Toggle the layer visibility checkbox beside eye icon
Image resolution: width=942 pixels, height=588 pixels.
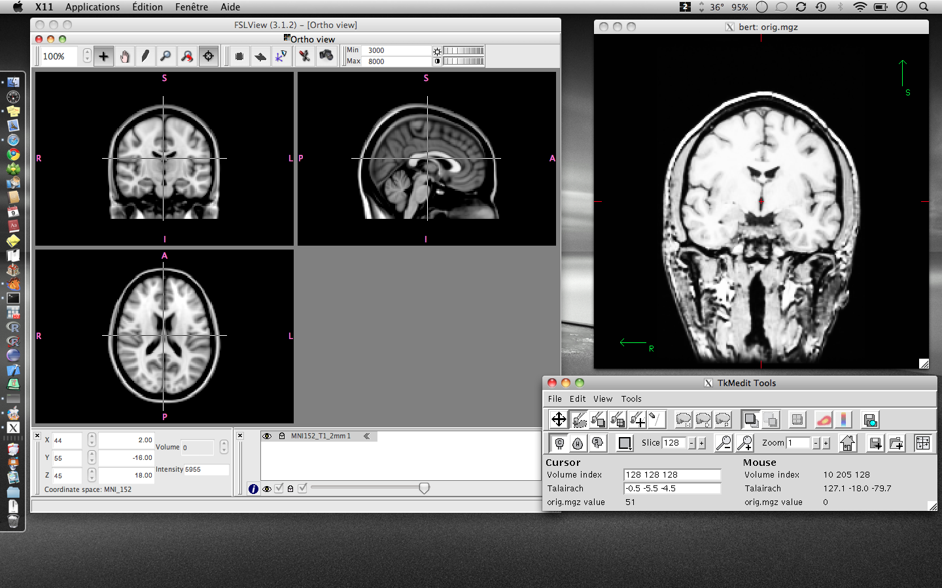tap(279, 489)
